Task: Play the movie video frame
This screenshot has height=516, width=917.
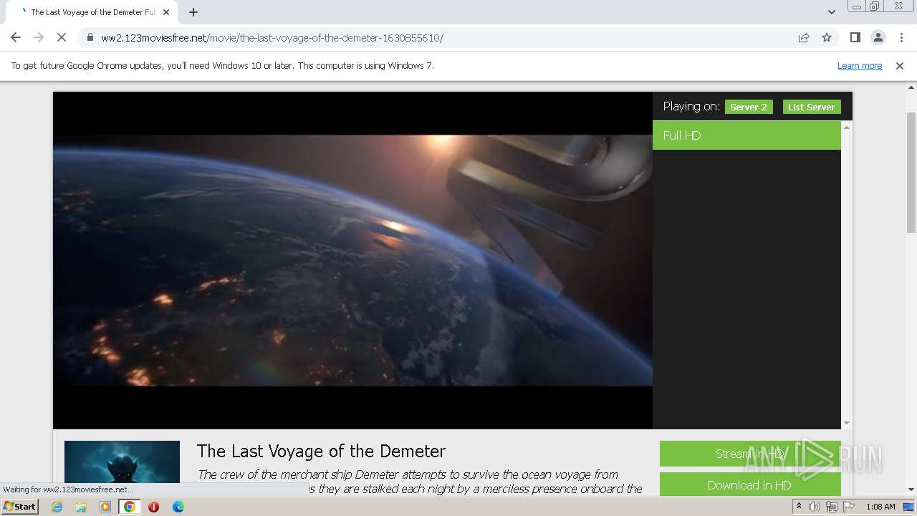Action: [x=352, y=260]
